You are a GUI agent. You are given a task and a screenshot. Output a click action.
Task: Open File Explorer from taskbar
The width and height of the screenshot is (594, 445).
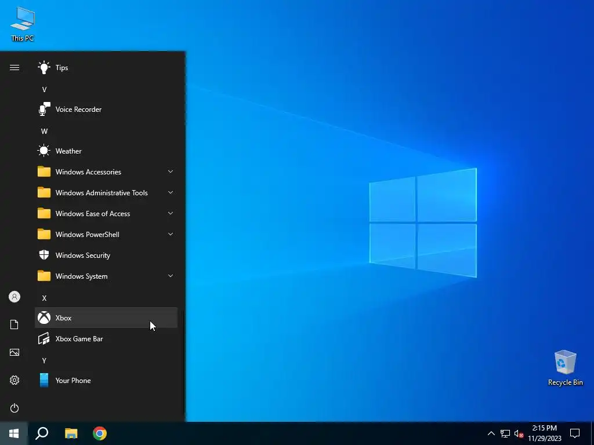point(71,433)
